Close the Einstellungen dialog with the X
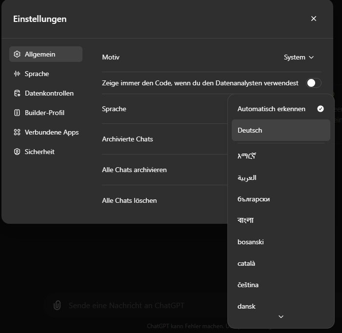Viewport: 342px width, 333px height. point(314,19)
